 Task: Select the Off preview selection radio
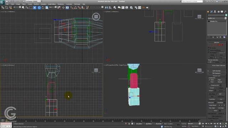pyautogui.click(x=208, y=62)
